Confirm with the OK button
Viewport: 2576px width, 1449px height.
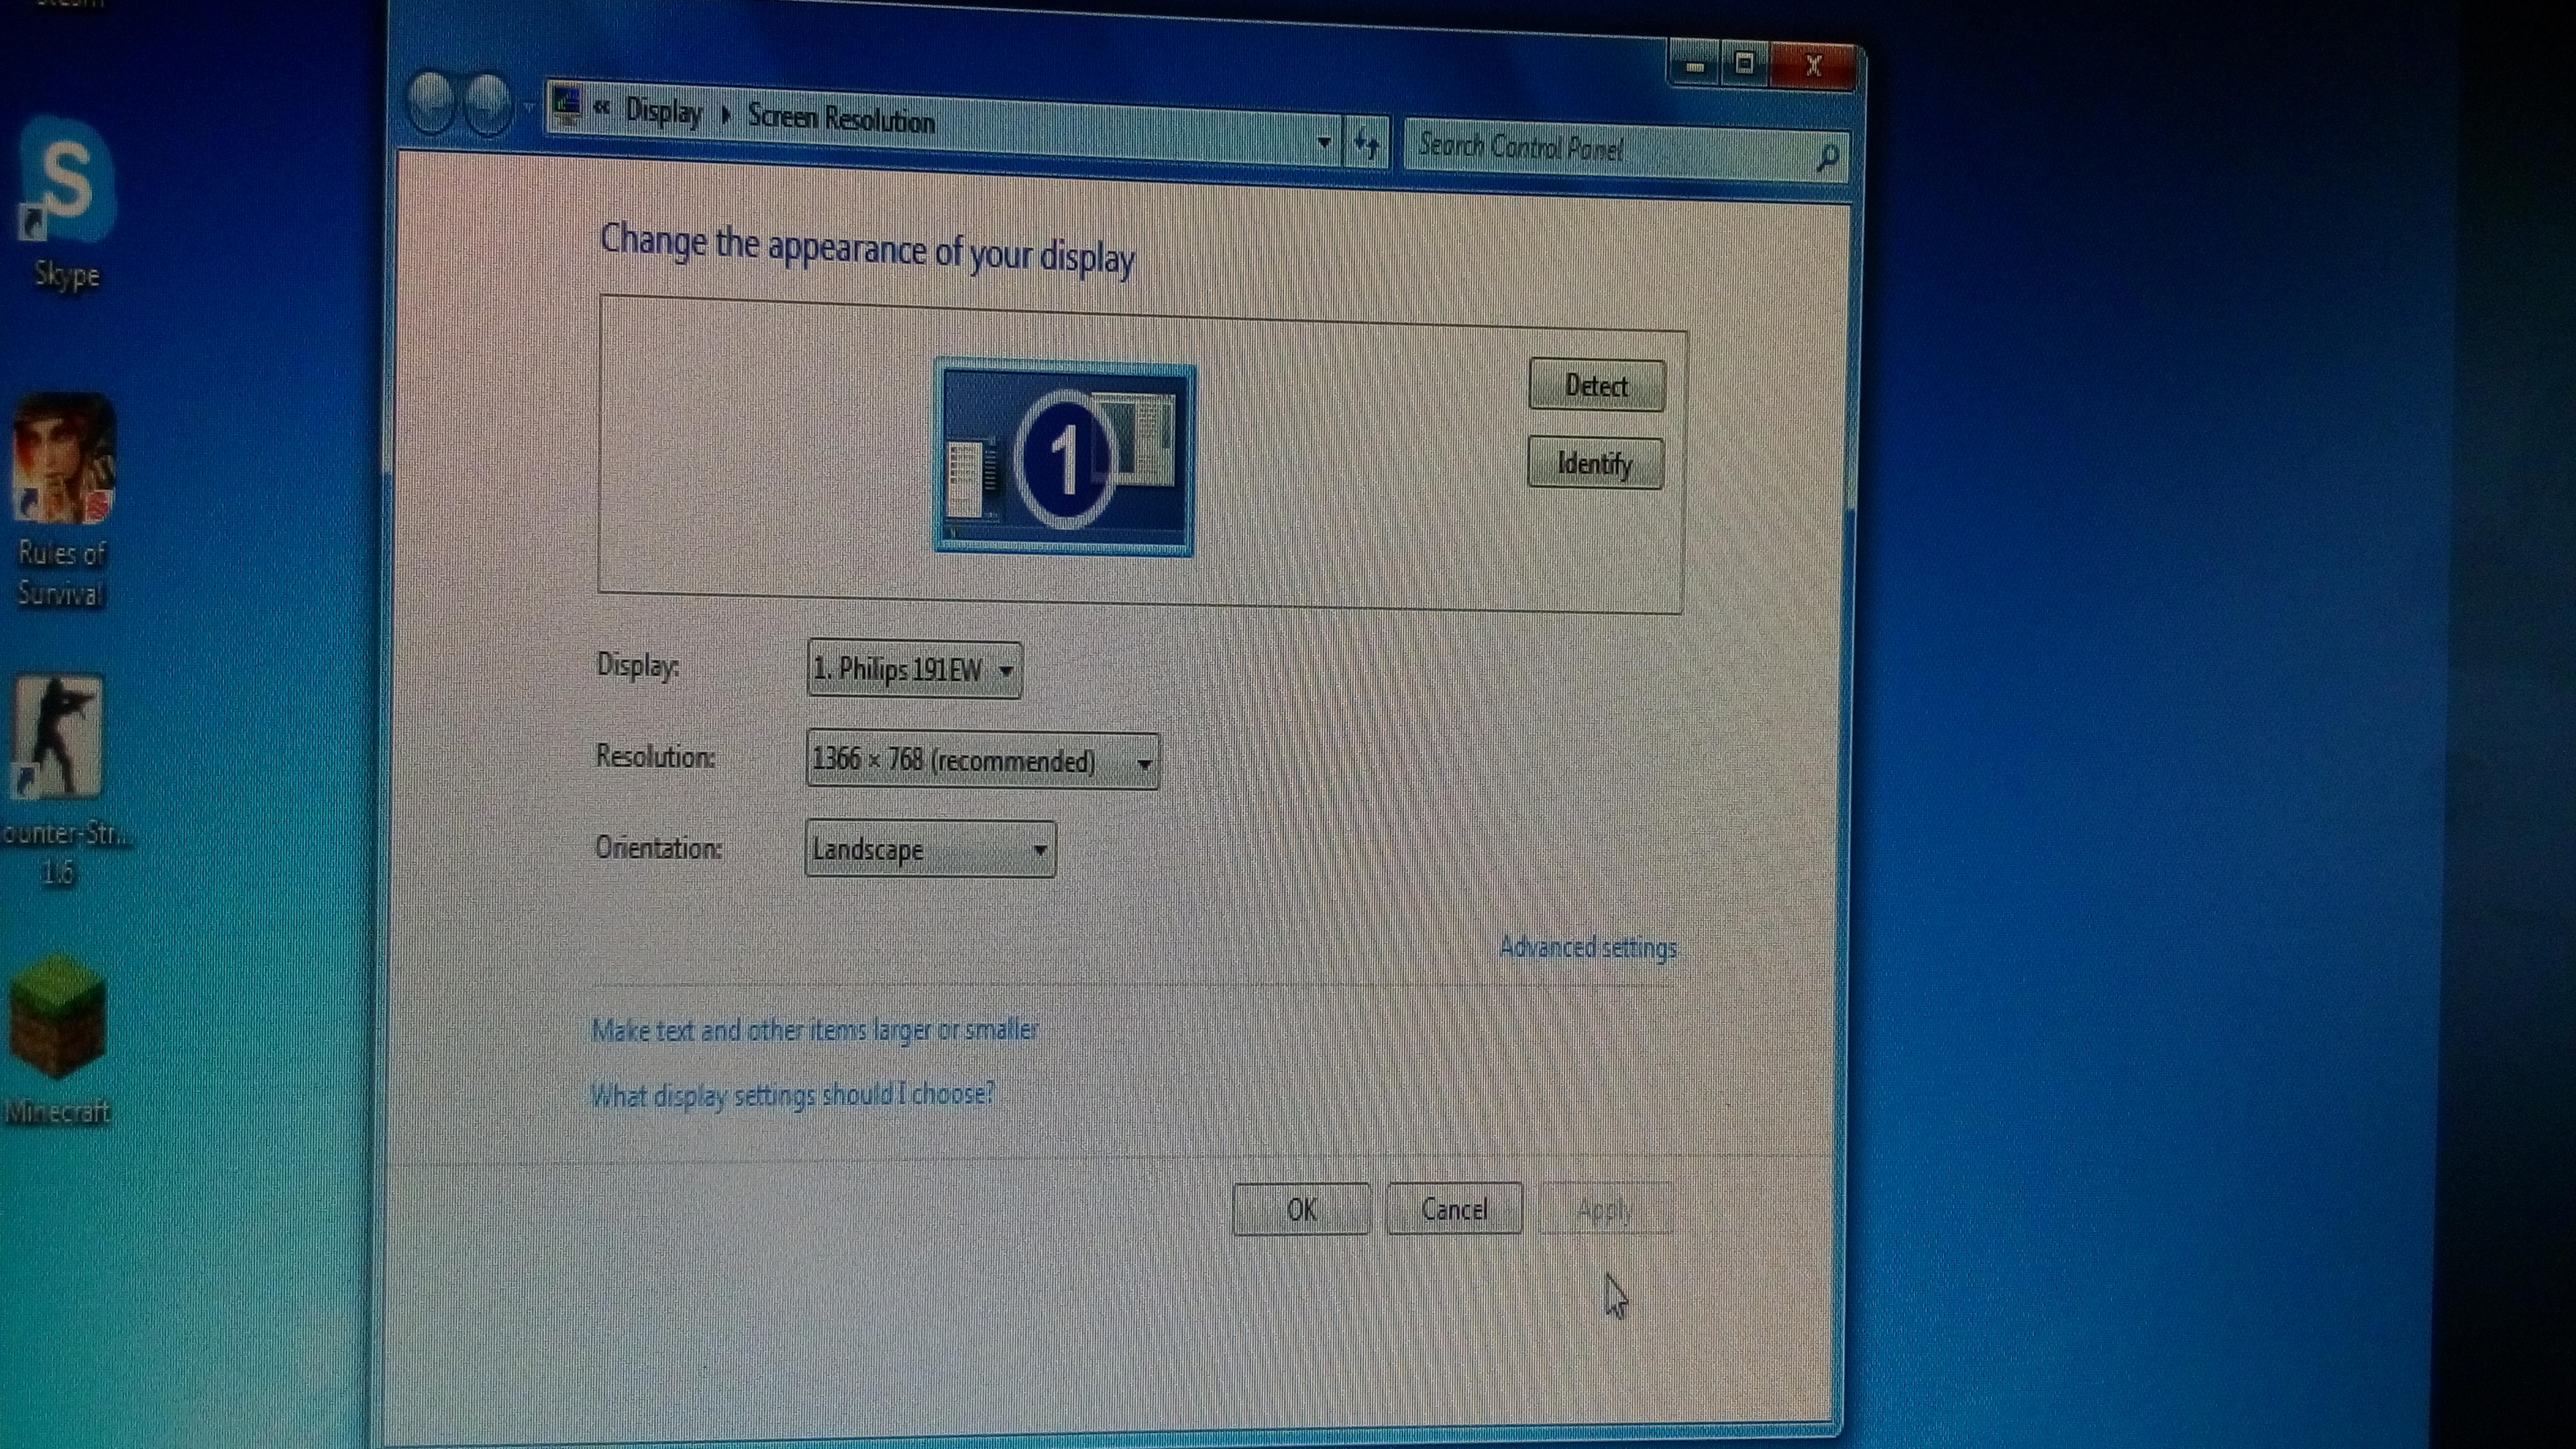tap(1301, 1209)
